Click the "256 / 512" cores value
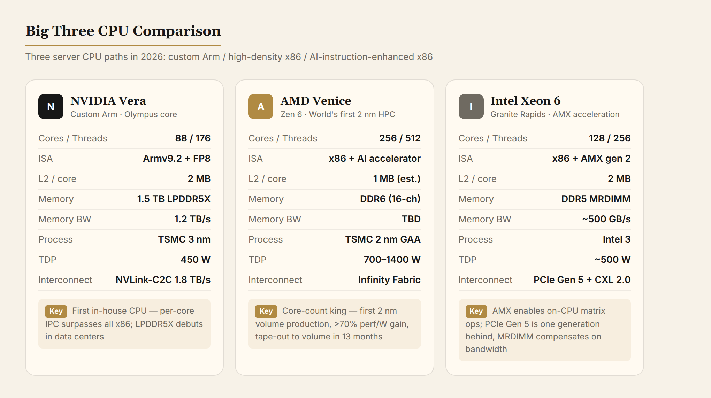 coord(400,138)
